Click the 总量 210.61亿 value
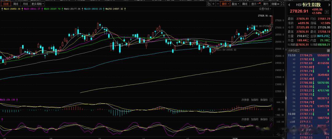 (x=303, y=36)
